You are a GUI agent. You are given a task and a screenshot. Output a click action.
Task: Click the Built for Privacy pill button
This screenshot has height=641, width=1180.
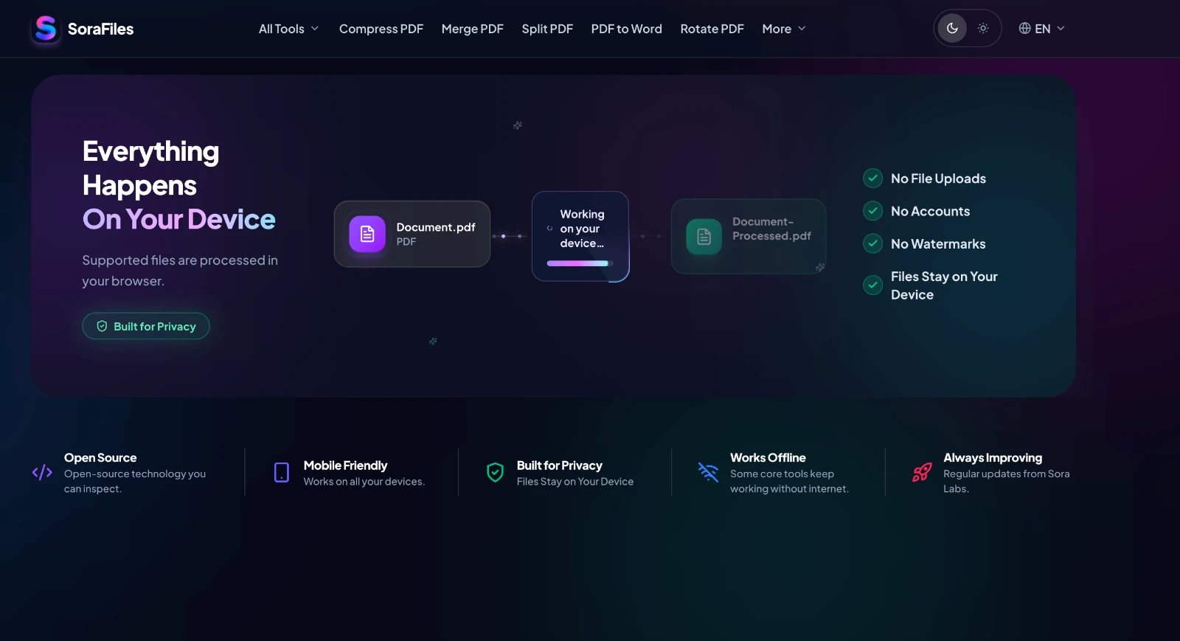pos(146,326)
